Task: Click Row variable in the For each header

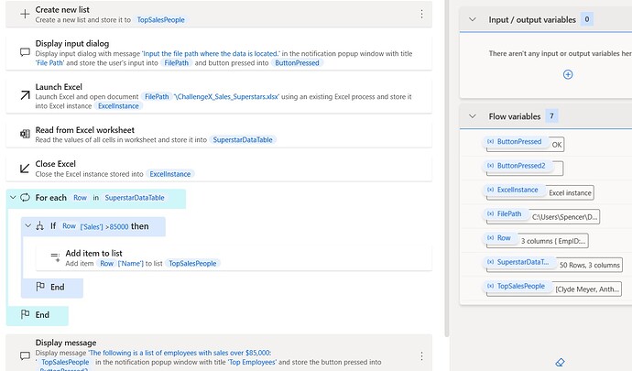Action: (81, 198)
